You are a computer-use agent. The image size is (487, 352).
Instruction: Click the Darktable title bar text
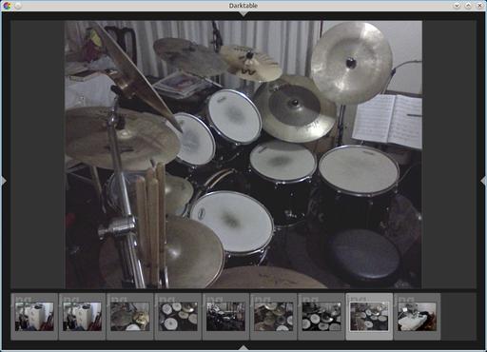243,6
